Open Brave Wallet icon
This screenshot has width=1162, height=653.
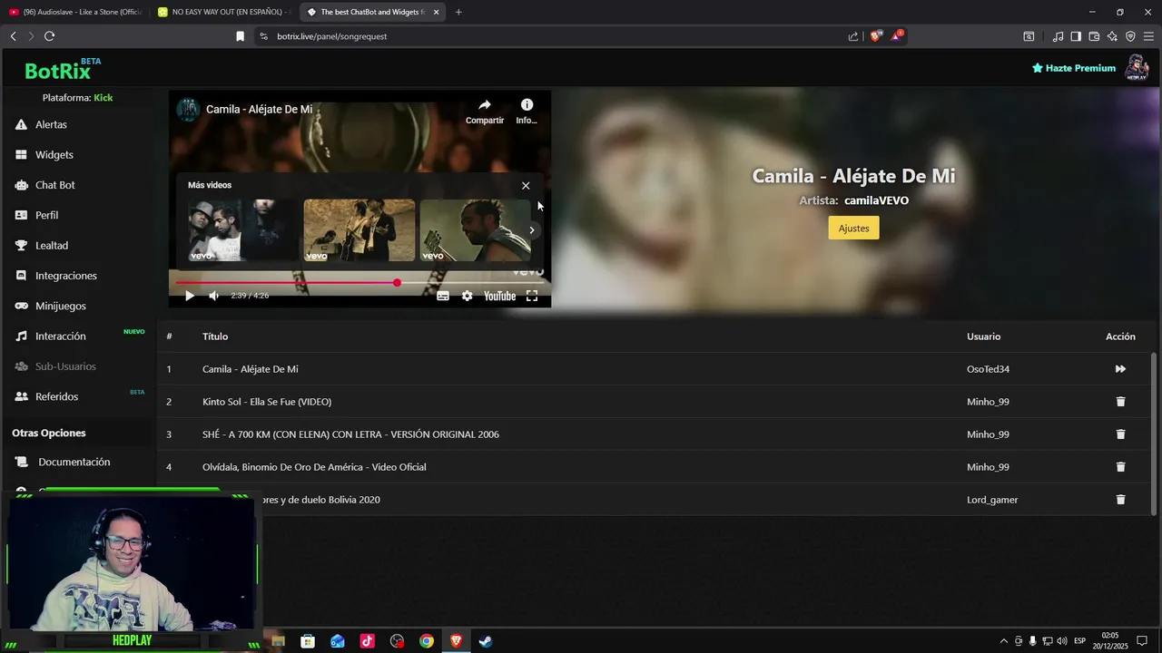tap(1094, 36)
